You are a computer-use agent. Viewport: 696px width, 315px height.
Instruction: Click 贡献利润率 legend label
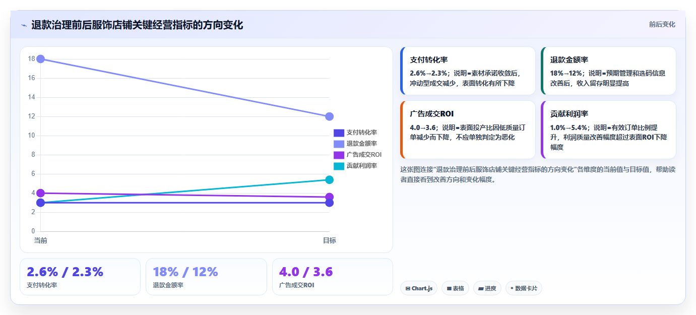coord(361,166)
